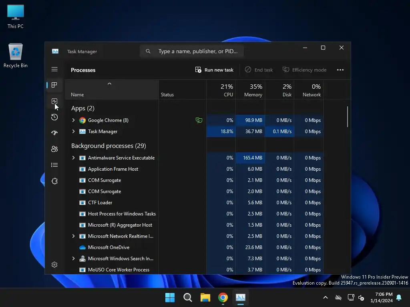Click the 0.1 MB/s disk cell

pyautogui.click(x=279, y=131)
